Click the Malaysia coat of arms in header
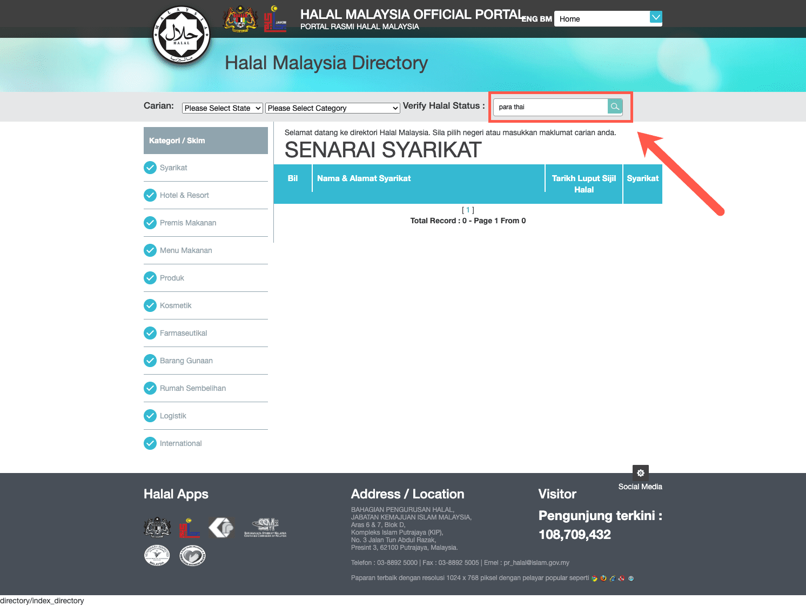This screenshot has height=606, width=806. [241, 19]
